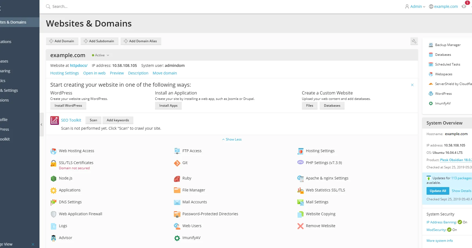
Task: Click the Add Subdomain button
Action: click(99, 41)
